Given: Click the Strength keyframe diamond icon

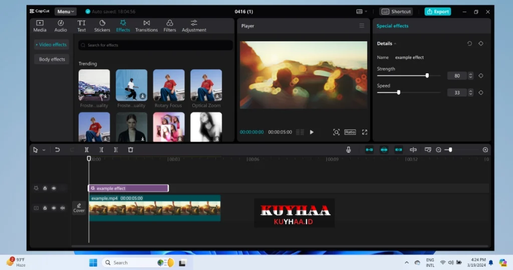Looking at the screenshot, I should click(x=480, y=76).
